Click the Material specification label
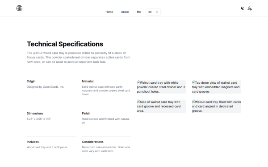Screen dimensions: 268x167 tap(88, 81)
